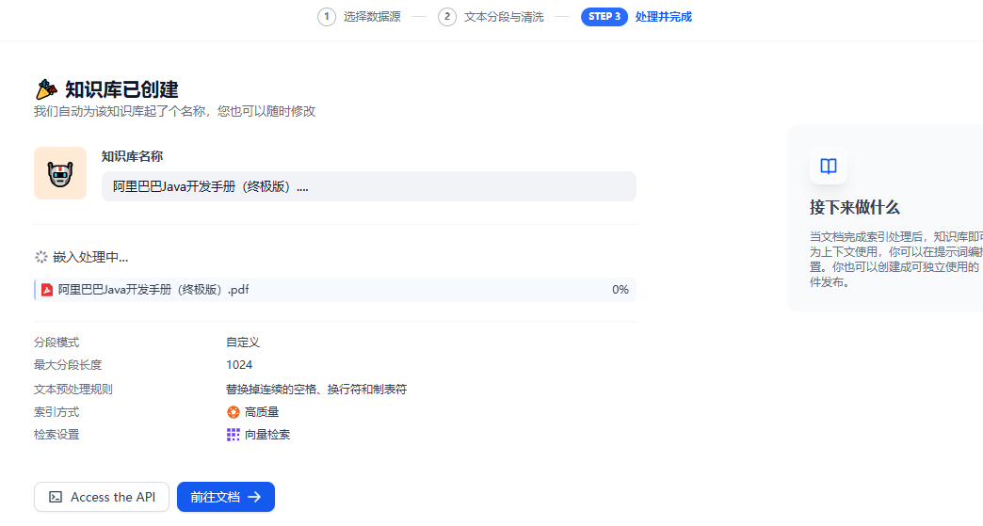Click the 0% progress value

(x=620, y=290)
